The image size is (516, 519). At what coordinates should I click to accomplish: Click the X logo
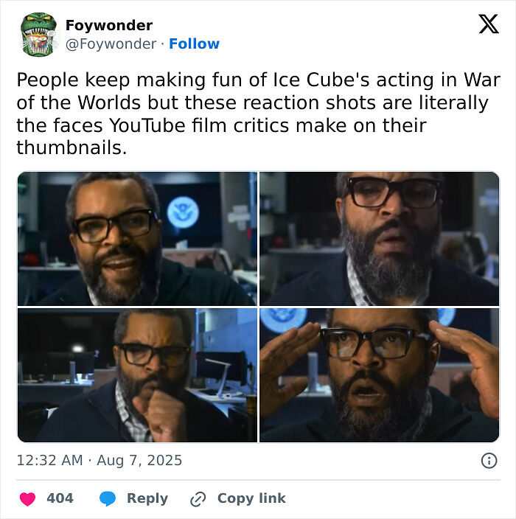(x=489, y=24)
